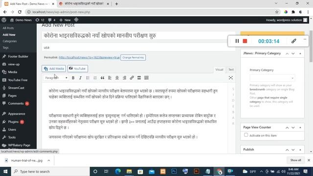Collapse the Page View Counter panel

[x=300, y=128]
